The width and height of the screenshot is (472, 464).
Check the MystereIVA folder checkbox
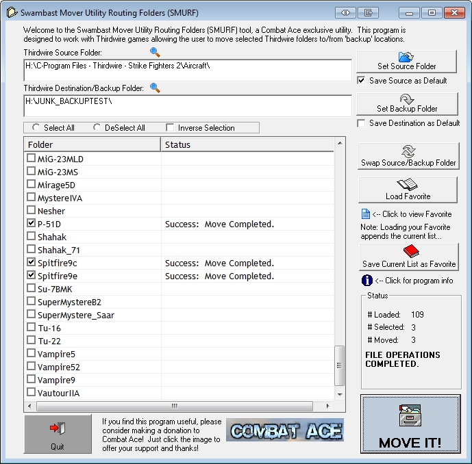click(x=31, y=197)
